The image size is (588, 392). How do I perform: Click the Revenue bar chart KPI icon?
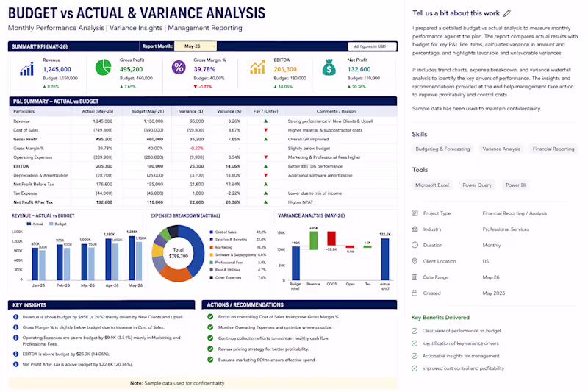[26, 68]
